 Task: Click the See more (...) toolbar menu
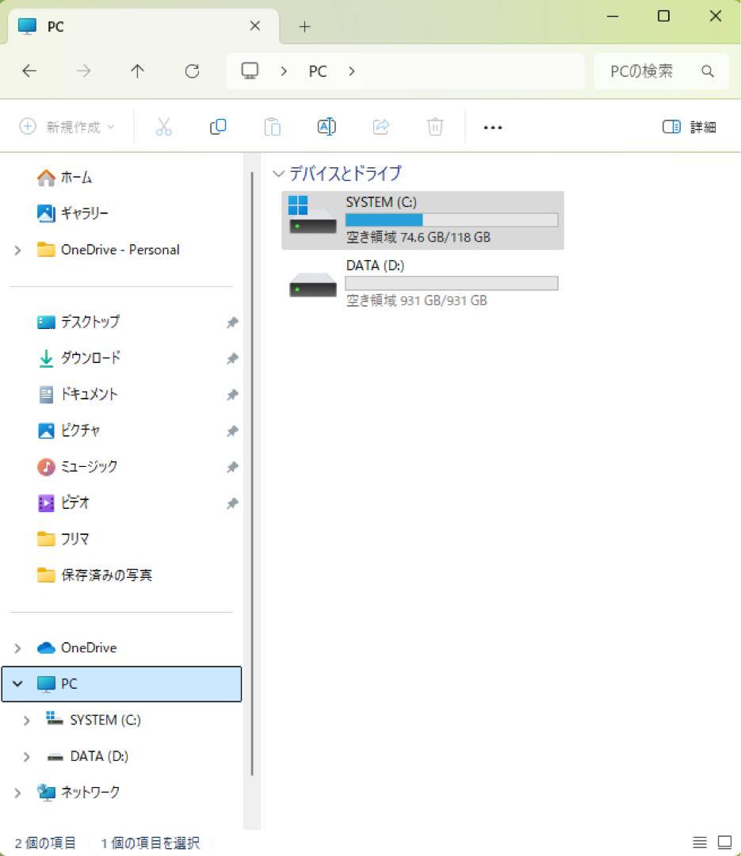coord(493,127)
